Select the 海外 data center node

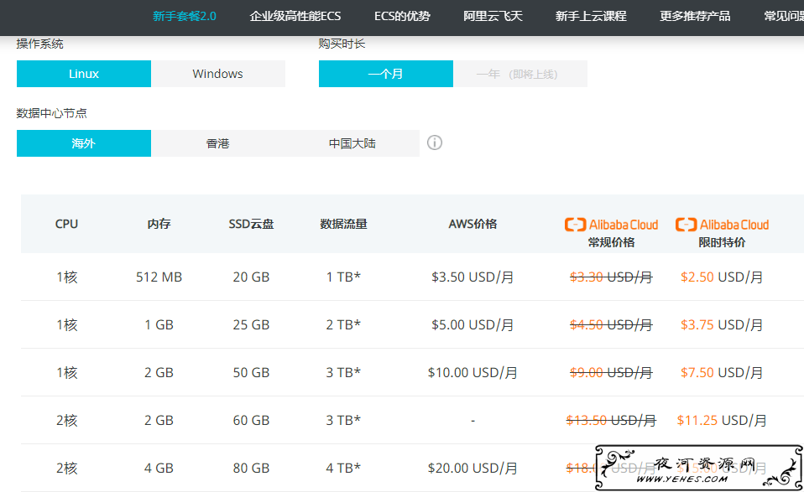click(84, 143)
